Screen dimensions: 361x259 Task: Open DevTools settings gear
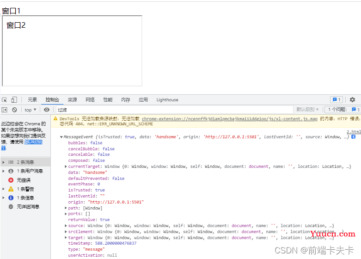pos(352,99)
